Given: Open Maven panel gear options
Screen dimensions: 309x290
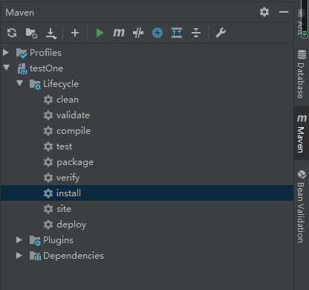Looking at the screenshot, I should [x=264, y=12].
